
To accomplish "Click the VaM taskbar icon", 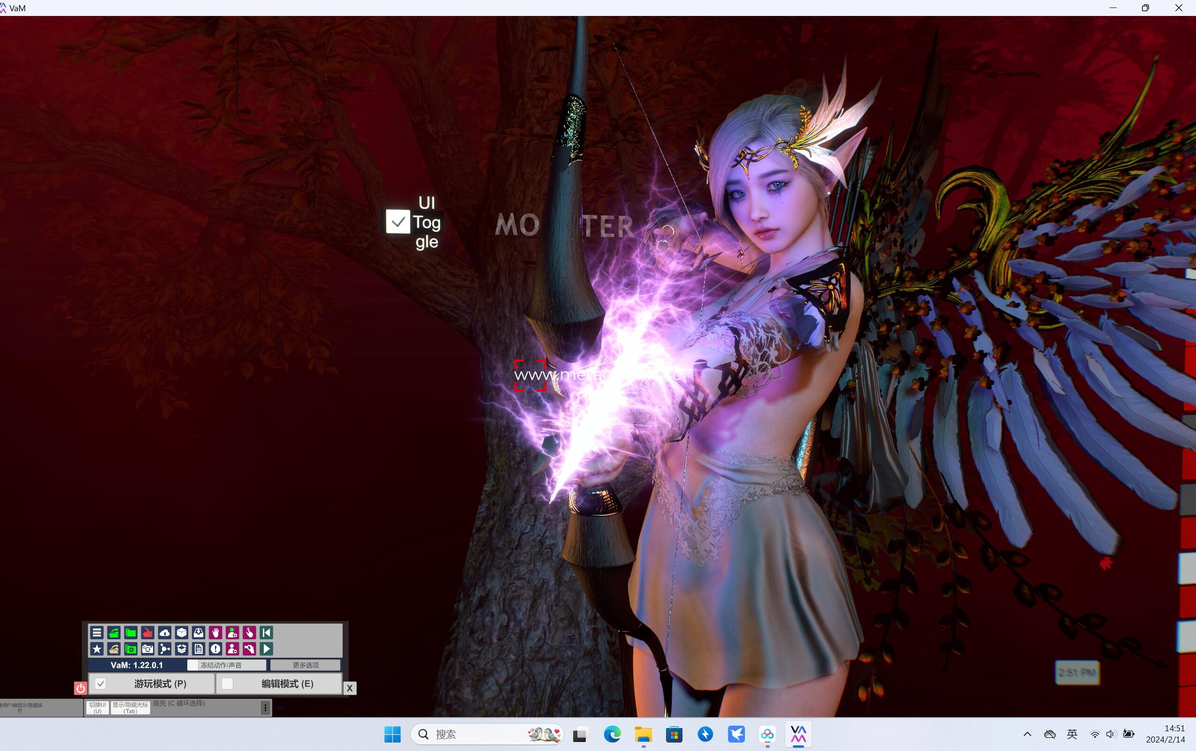I will point(798,734).
